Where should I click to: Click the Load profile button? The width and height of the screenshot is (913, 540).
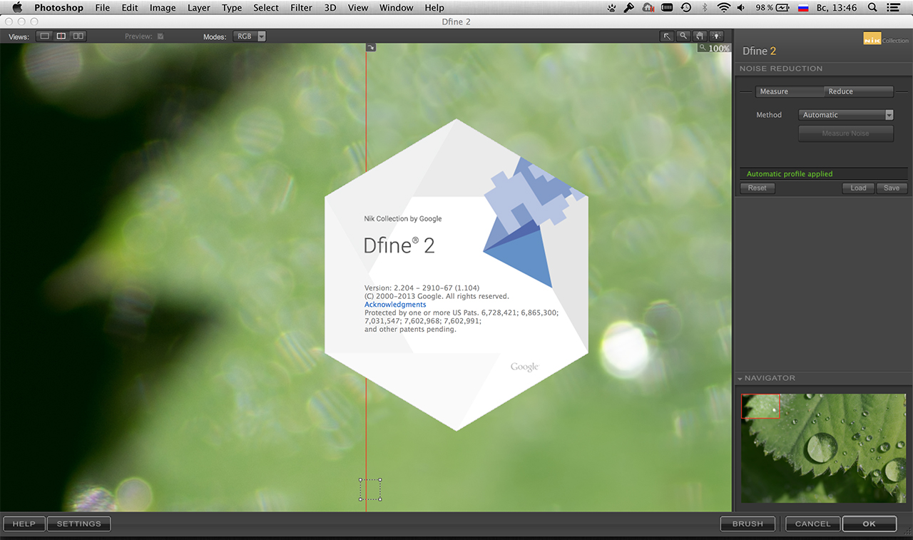coord(859,188)
